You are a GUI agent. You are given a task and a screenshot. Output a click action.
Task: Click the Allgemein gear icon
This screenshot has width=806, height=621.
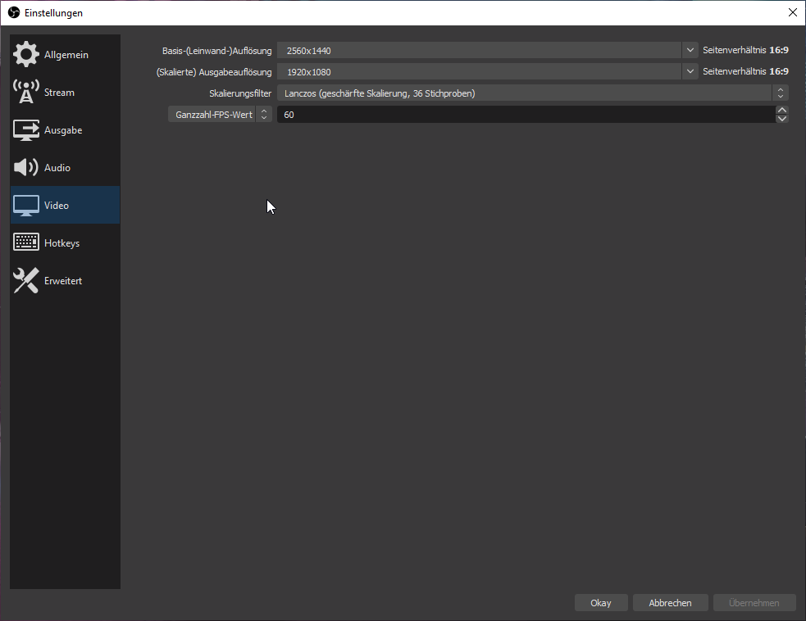25,54
